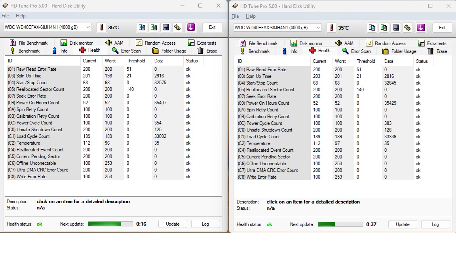The height and width of the screenshot is (260, 456).
Task: Switch to Benchmark tab in left window
Action: click(x=25, y=51)
